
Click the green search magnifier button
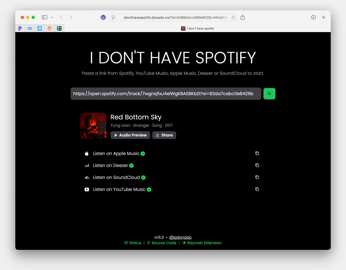pyautogui.click(x=269, y=93)
